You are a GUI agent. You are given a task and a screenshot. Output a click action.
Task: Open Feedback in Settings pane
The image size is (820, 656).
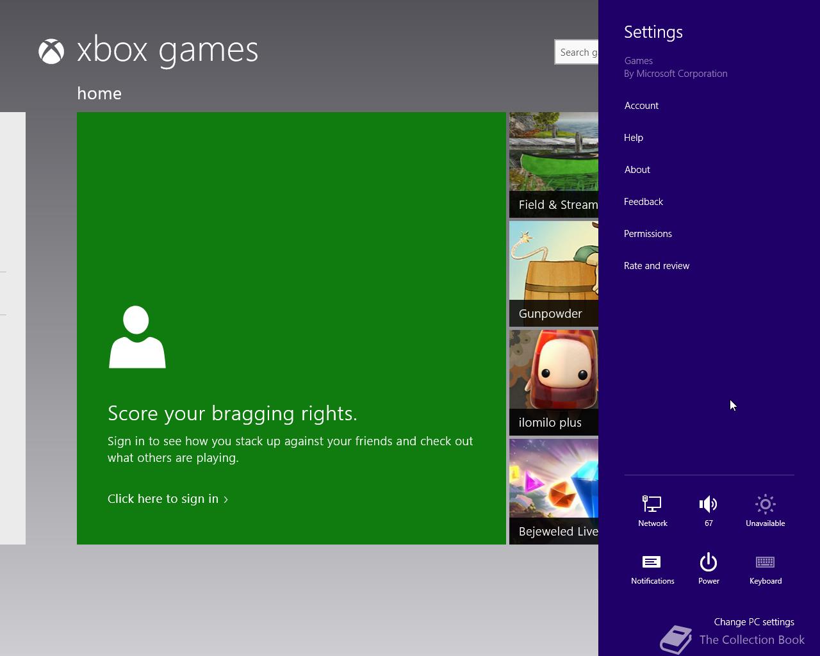[643, 202]
